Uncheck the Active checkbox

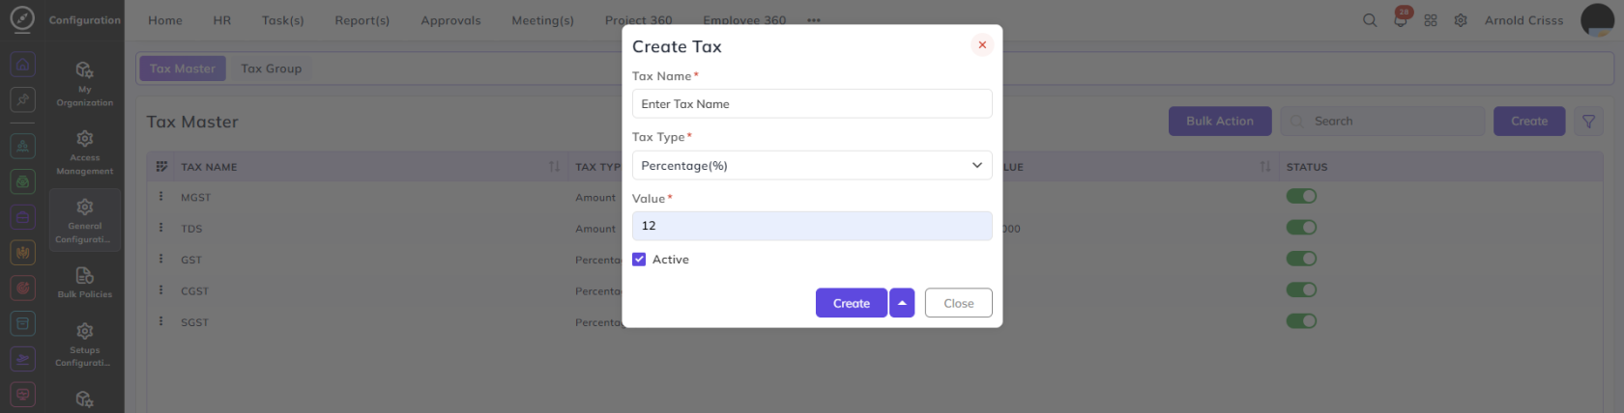pos(639,260)
